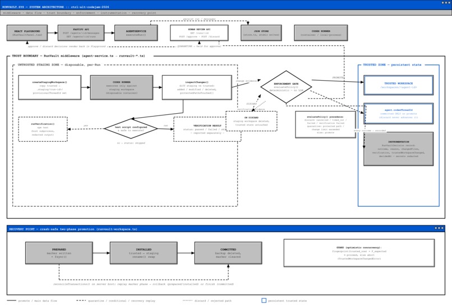Click the 'every outcome → recorded' label

pos(370,131)
